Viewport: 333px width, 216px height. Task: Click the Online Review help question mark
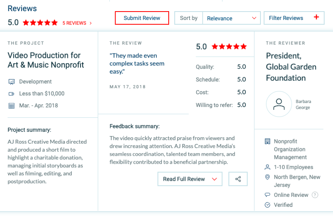(315, 195)
